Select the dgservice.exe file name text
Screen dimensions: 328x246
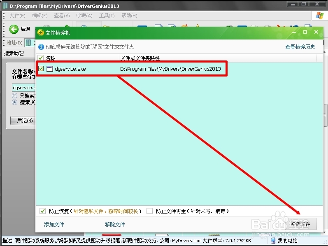pos(70,69)
